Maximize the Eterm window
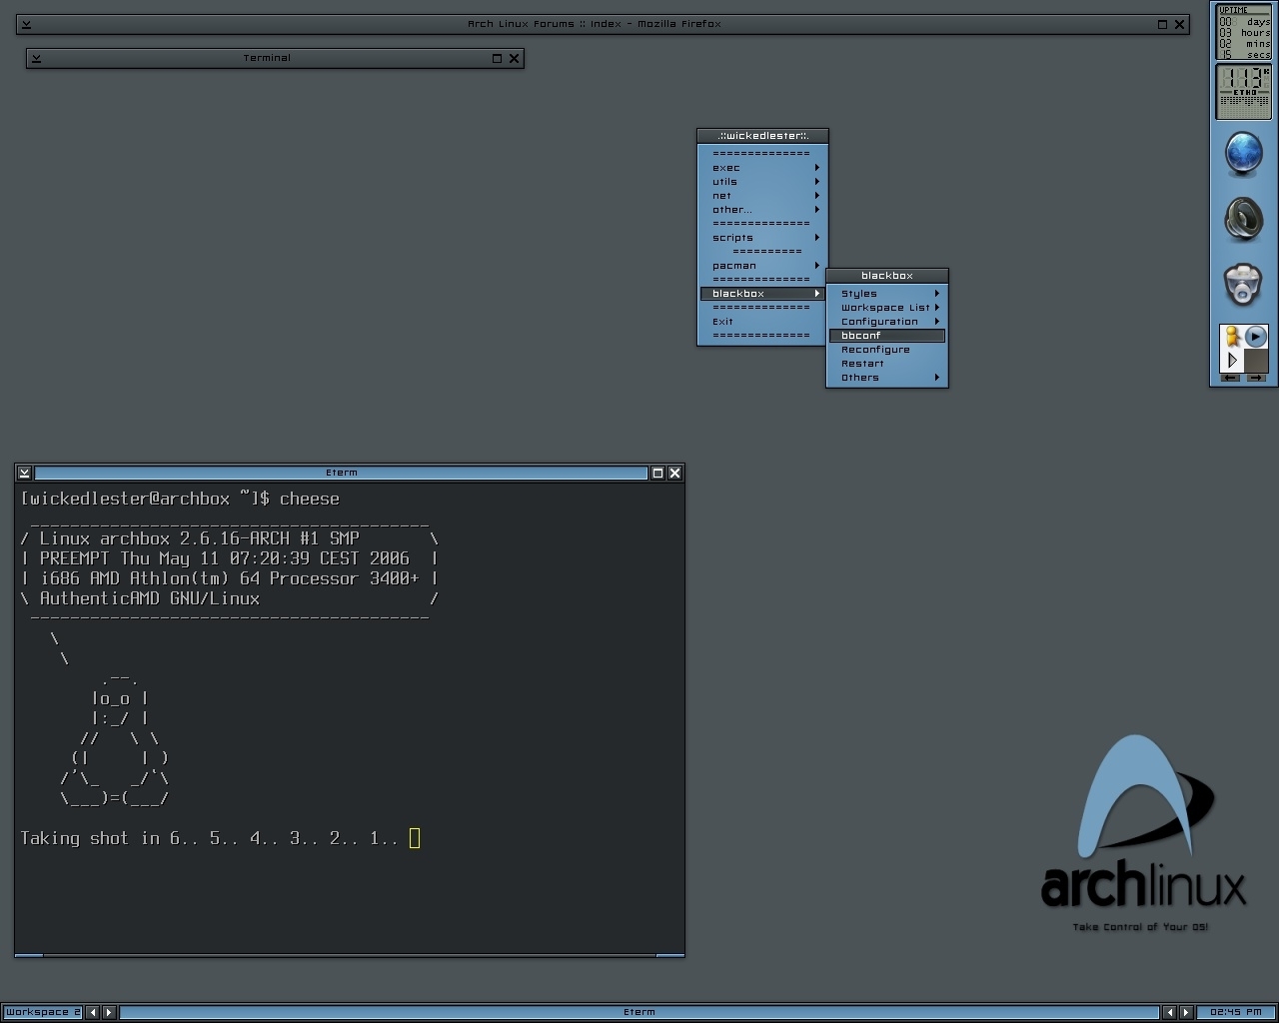 pos(657,473)
